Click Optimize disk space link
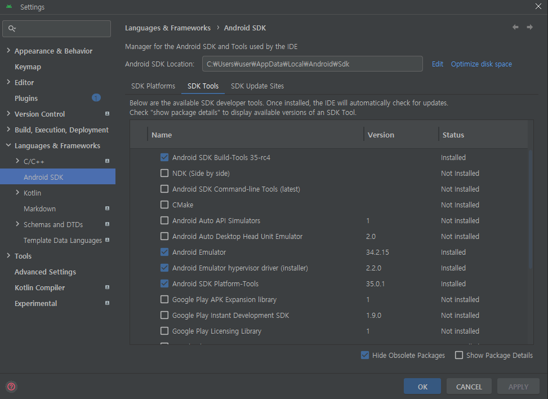The height and width of the screenshot is (399, 548). point(481,64)
